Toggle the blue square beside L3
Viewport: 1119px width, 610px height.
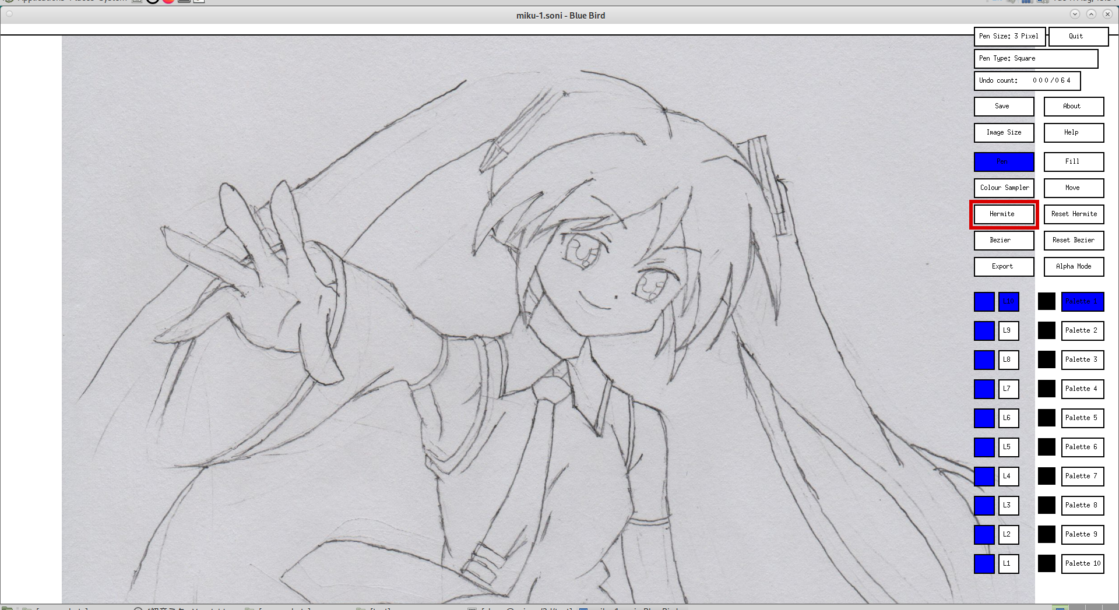point(984,505)
